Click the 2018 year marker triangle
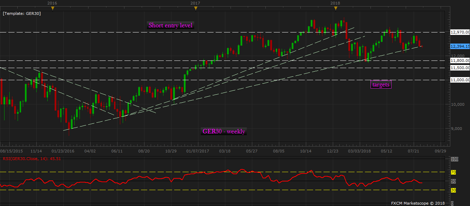The width and height of the screenshot is (470, 206). 336,8
